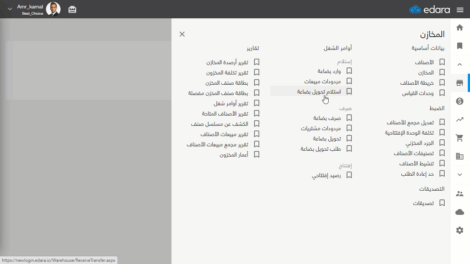Open وحدات القياس link
The image size is (470, 264).
418,93
